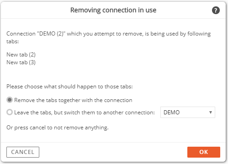
Task: Click the word "tabs:" ending the connection message
Action: [12, 41]
